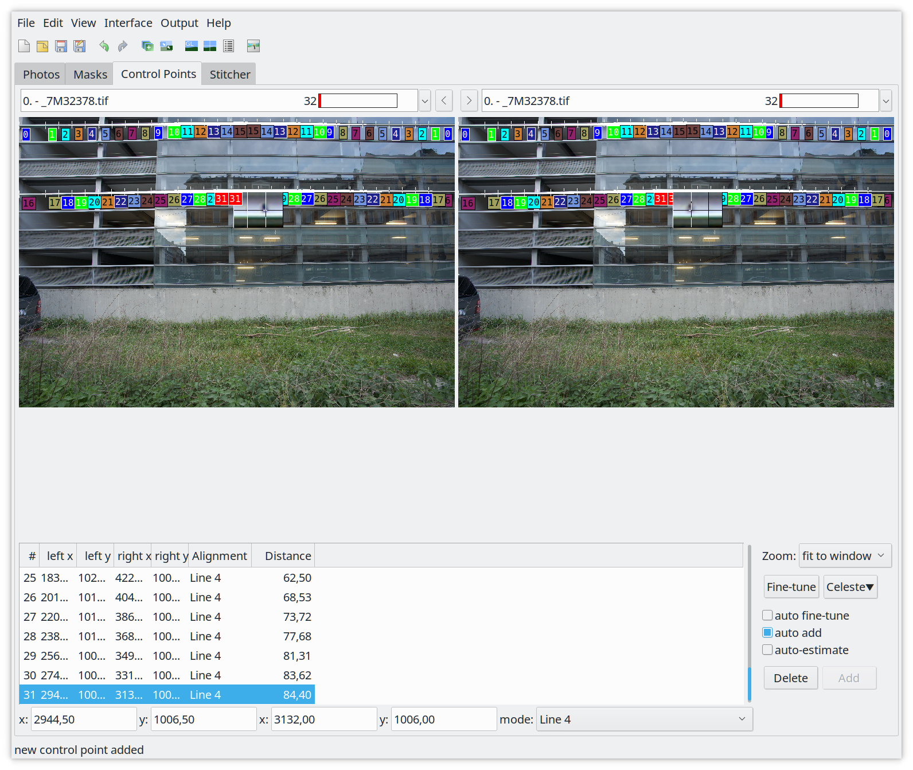This screenshot has width=913, height=770.
Task: Select row 29 with distance 81,31
Action: pyautogui.click(x=167, y=656)
